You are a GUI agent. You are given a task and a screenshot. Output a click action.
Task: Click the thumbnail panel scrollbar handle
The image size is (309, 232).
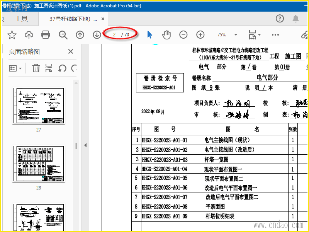(76, 146)
